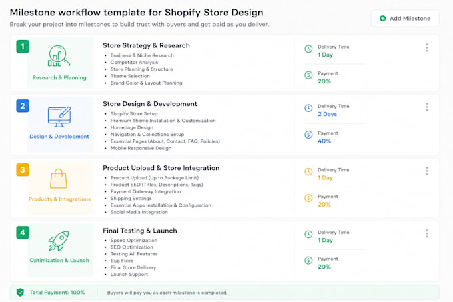Click the Products & Integrations label
This screenshot has height=302, width=453.
(x=59, y=199)
